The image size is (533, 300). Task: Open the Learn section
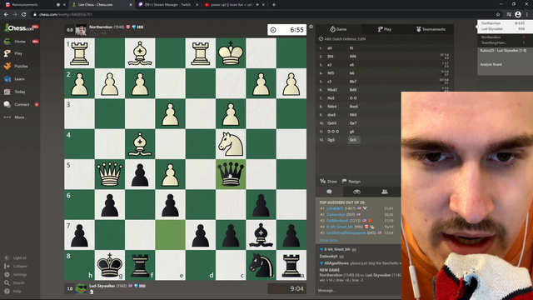19,79
